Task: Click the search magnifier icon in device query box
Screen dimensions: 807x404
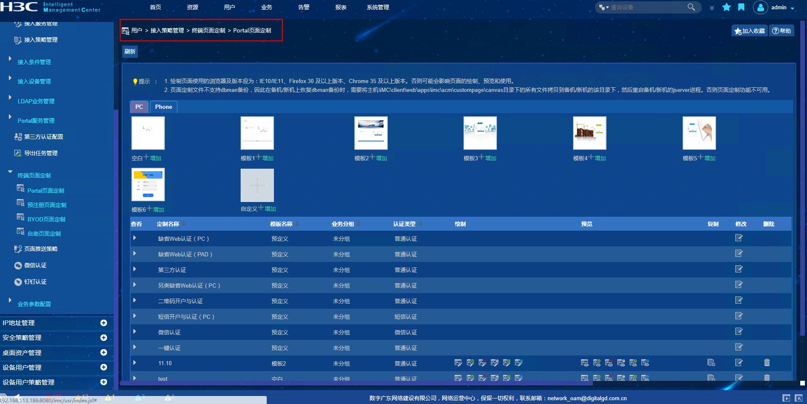Action: 691,7
